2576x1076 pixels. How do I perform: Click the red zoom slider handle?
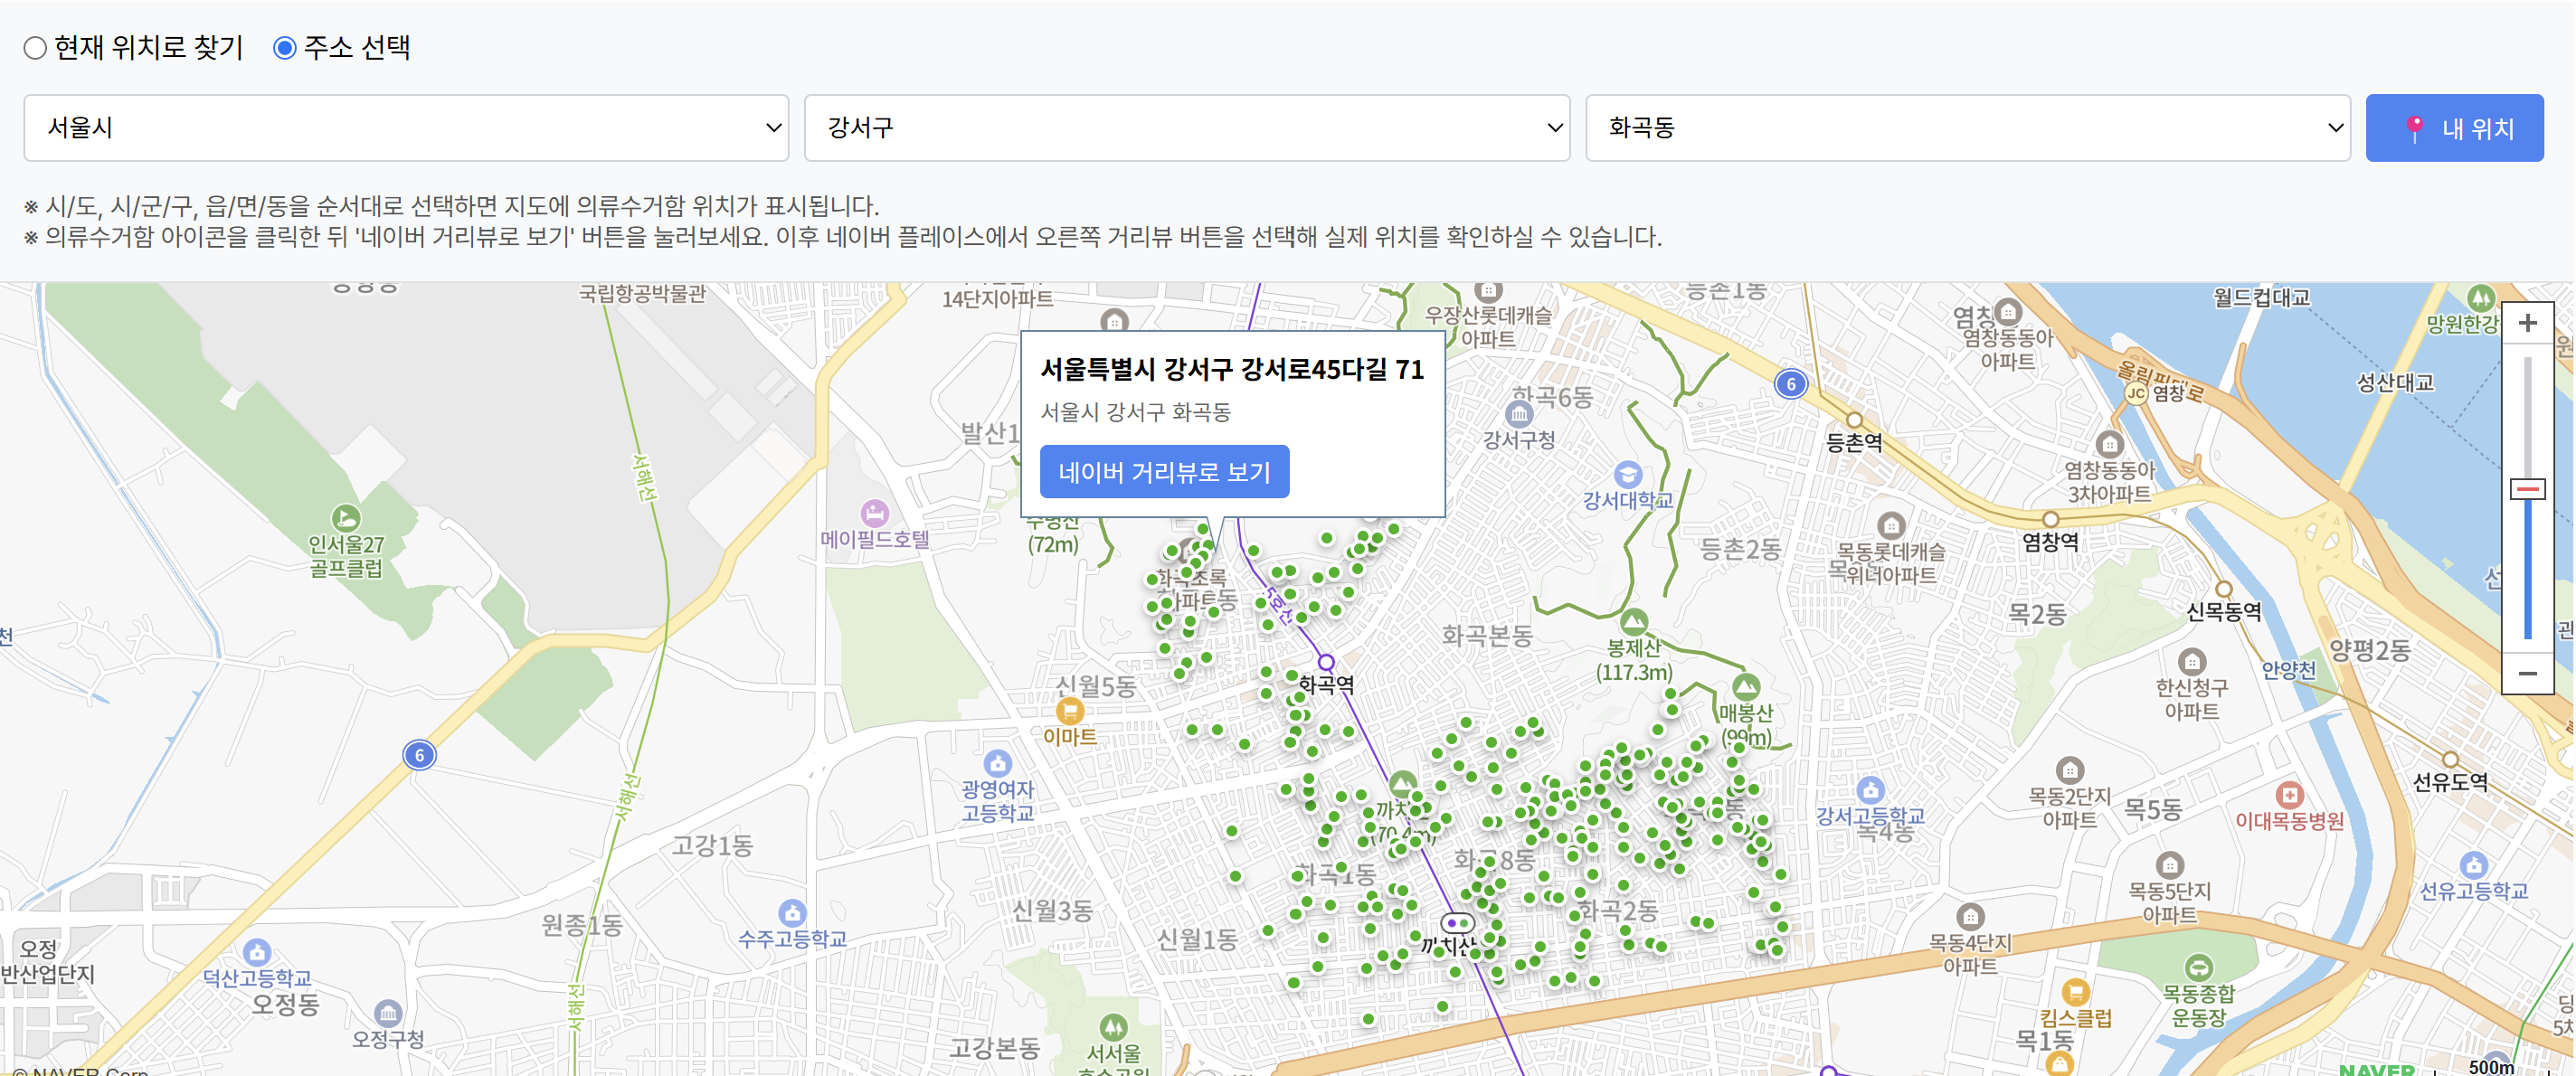click(2527, 489)
